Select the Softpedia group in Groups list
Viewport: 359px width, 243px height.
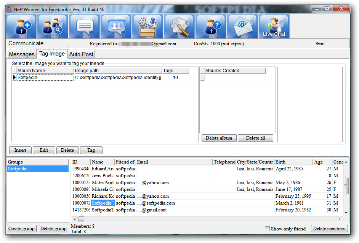[x=38, y=169]
